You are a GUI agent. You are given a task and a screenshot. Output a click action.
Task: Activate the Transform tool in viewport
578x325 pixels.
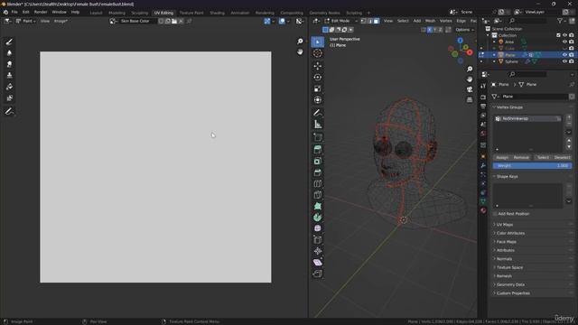(x=317, y=100)
